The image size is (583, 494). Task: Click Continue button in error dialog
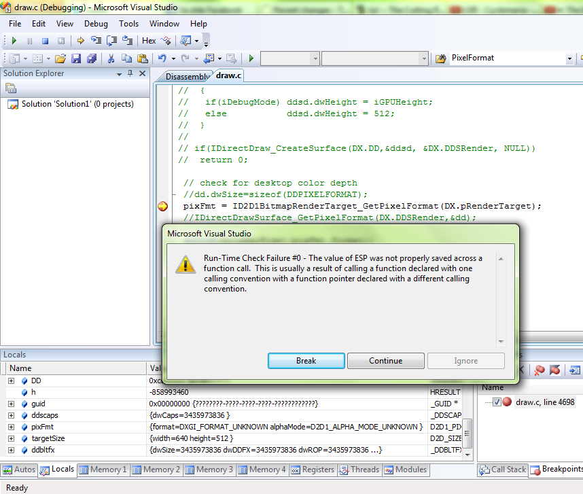[x=385, y=361]
